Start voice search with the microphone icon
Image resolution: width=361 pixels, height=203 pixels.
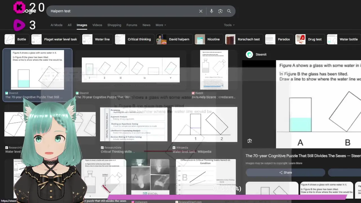(x=212, y=11)
